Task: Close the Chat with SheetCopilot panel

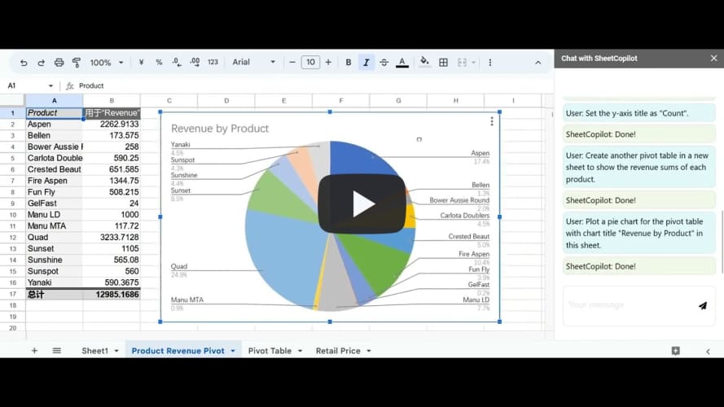Action: point(714,58)
